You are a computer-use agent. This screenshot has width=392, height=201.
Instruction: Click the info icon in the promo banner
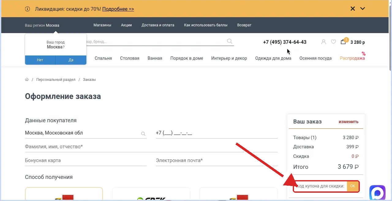tap(28, 9)
